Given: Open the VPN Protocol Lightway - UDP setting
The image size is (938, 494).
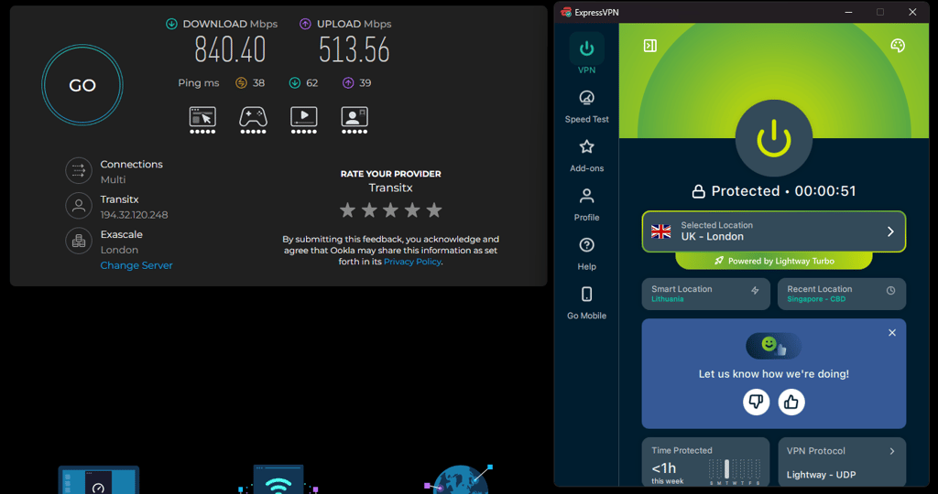Looking at the screenshot, I should [841, 462].
